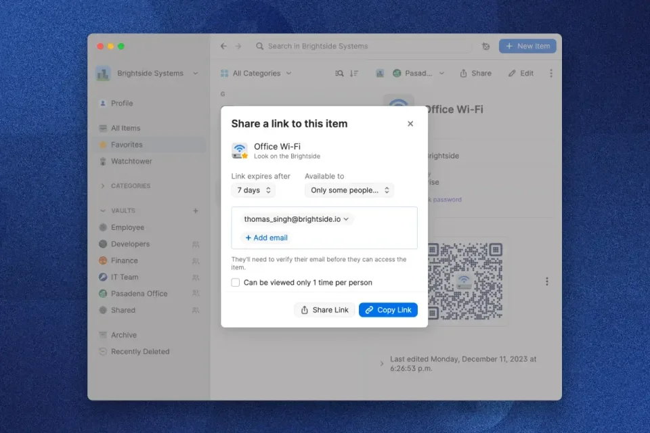
Task: Click the sort order icon
Action: click(x=354, y=73)
